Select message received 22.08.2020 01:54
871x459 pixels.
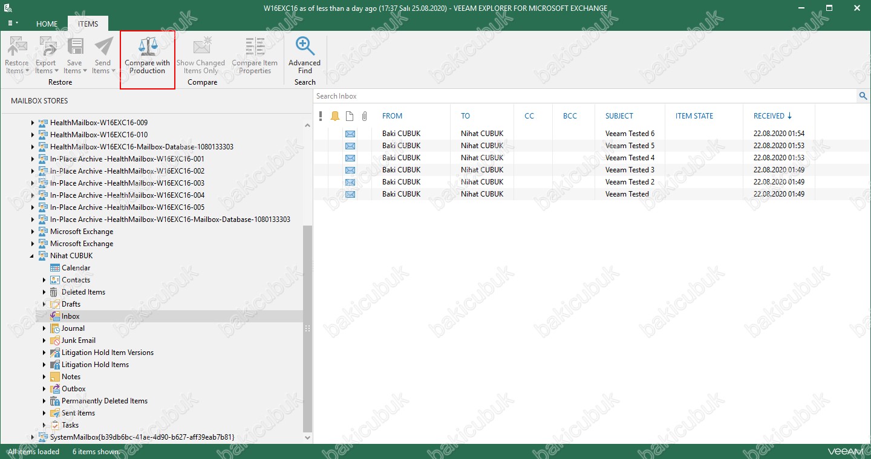(x=564, y=134)
